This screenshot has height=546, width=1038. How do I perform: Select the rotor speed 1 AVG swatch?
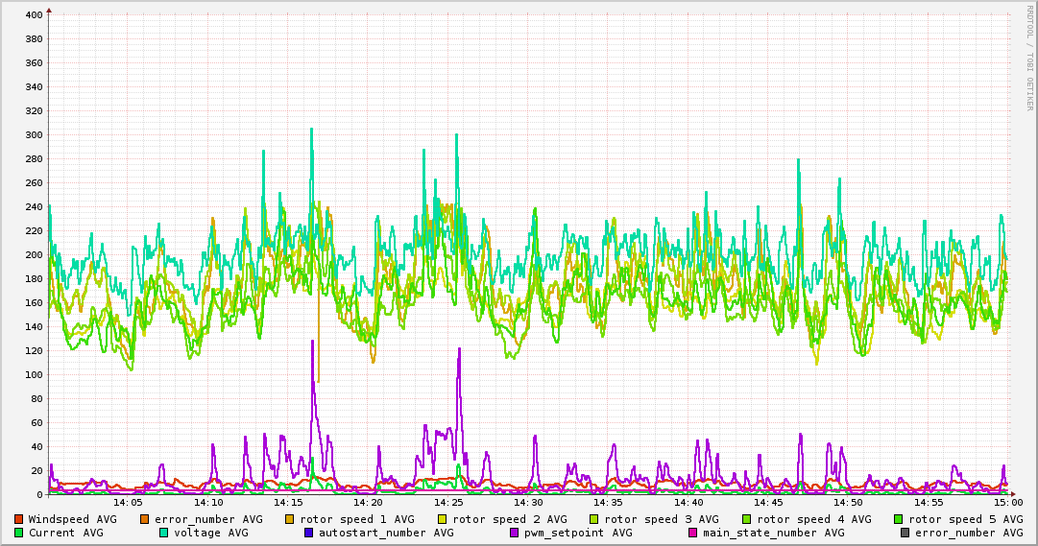(x=290, y=519)
